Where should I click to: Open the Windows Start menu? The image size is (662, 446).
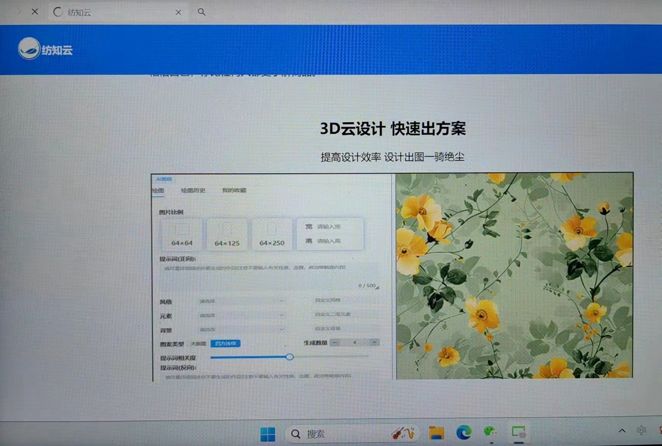[268, 433]
